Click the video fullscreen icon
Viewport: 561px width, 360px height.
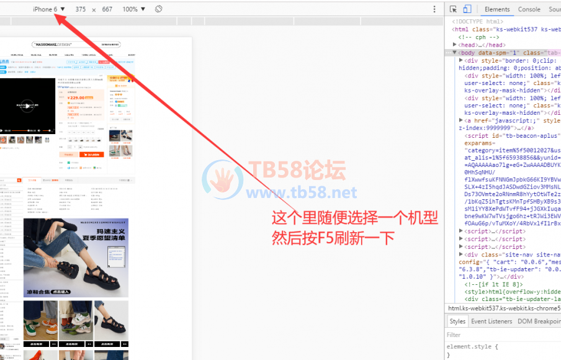coord(53,130)
